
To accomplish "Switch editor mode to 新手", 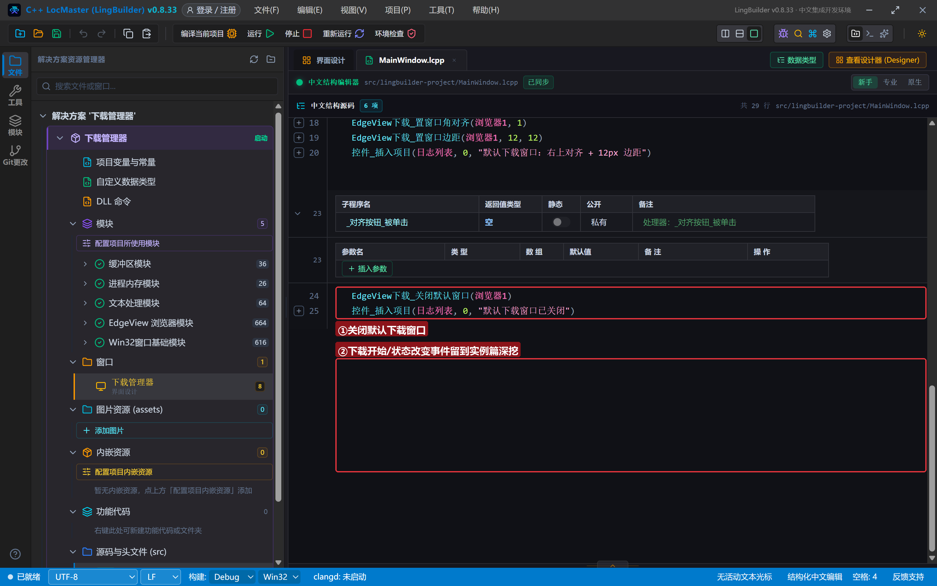I will 865,82.
